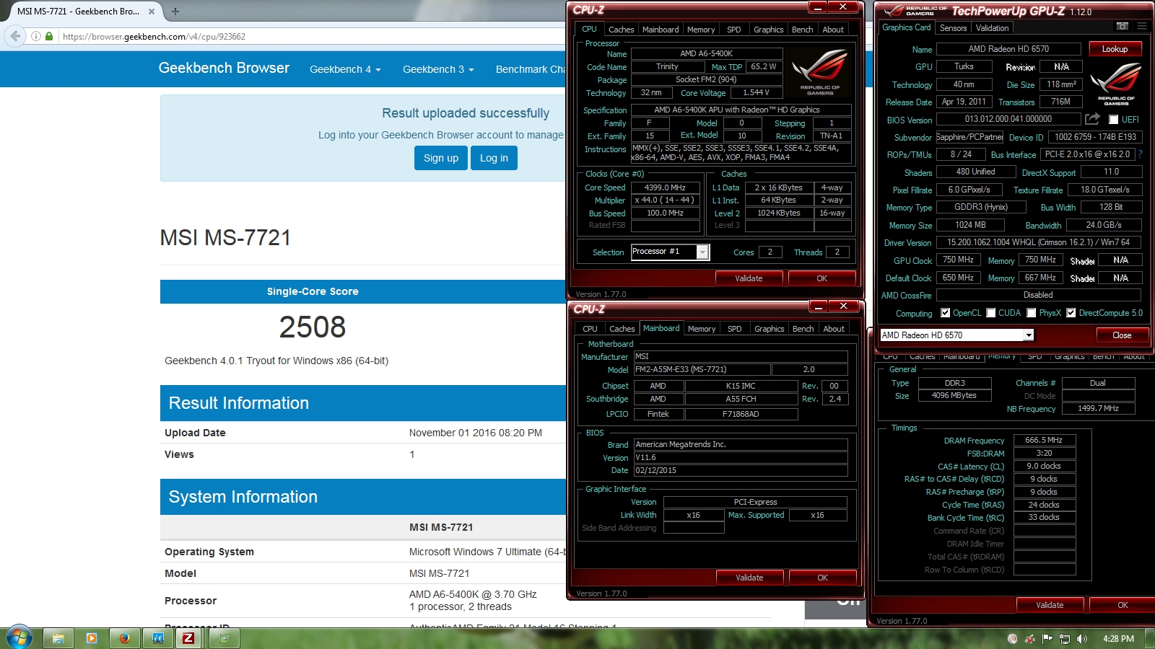Click the network tray icon
This screenshot has height=649, width=1155.
coord(1065,639)
